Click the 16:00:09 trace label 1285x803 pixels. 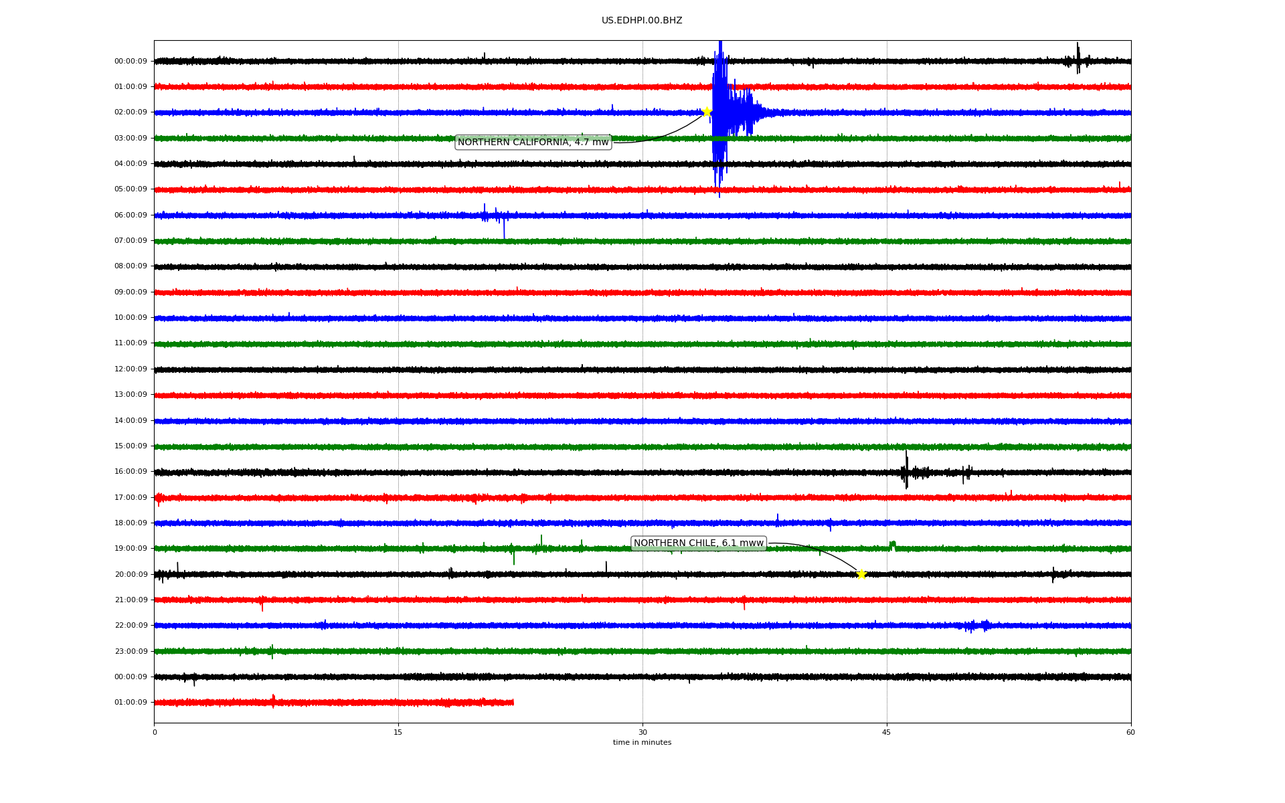click(131, 472)
